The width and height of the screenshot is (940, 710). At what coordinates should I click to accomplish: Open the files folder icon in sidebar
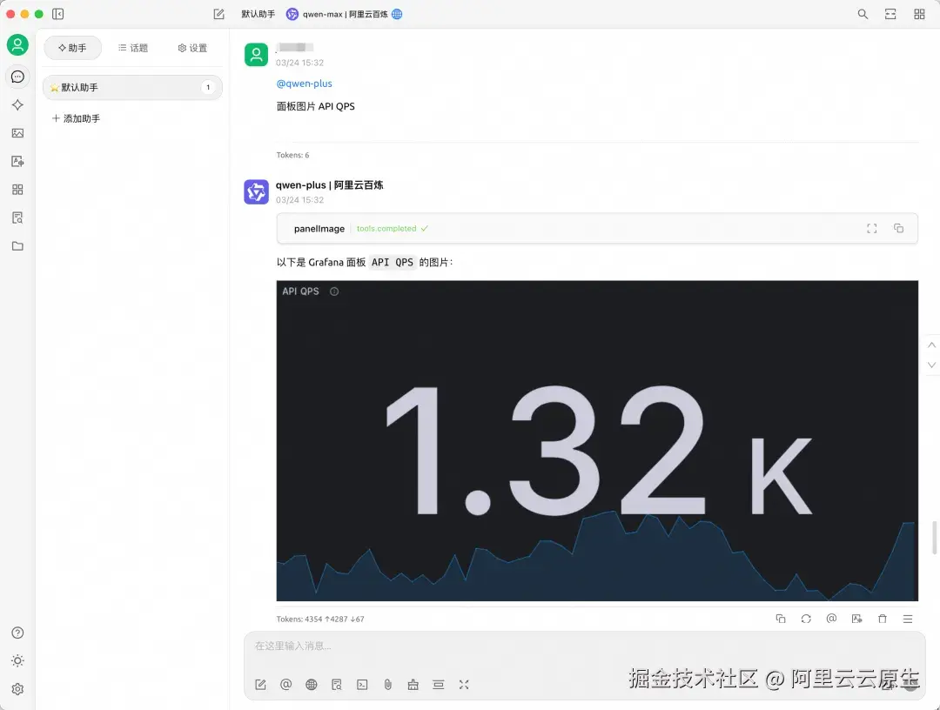pyautogui.click(x=17, y=245)
